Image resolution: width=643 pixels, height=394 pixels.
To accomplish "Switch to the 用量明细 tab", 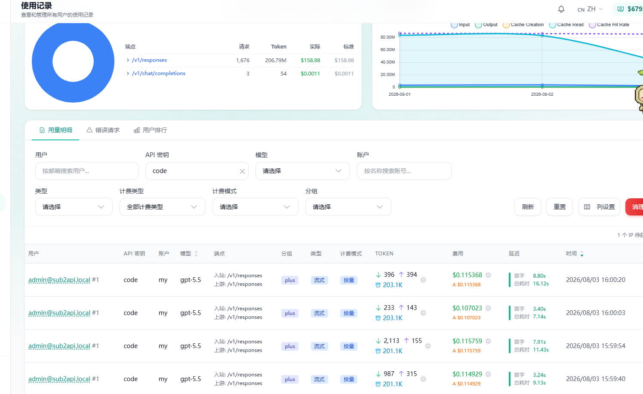I will point(55,130).
